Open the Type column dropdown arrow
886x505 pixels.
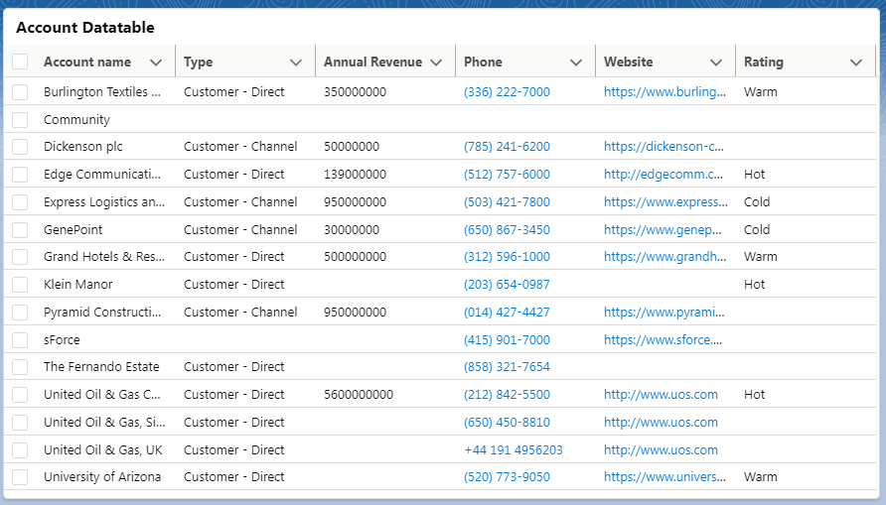click(296, 63)
